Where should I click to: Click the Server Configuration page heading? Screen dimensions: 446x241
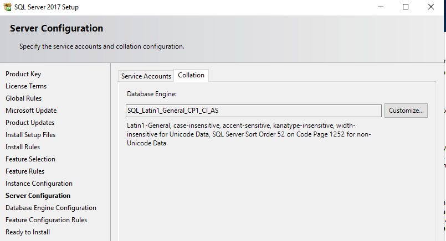tap(57, 28)
